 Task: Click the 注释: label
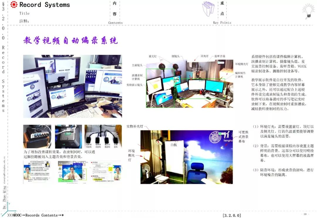click(24, 21)
